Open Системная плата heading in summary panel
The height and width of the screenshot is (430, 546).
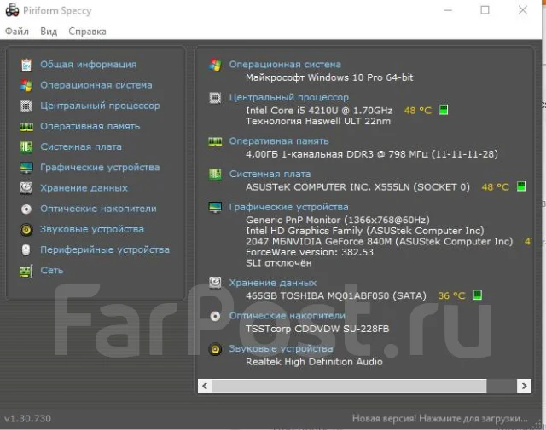pos(270,174)
